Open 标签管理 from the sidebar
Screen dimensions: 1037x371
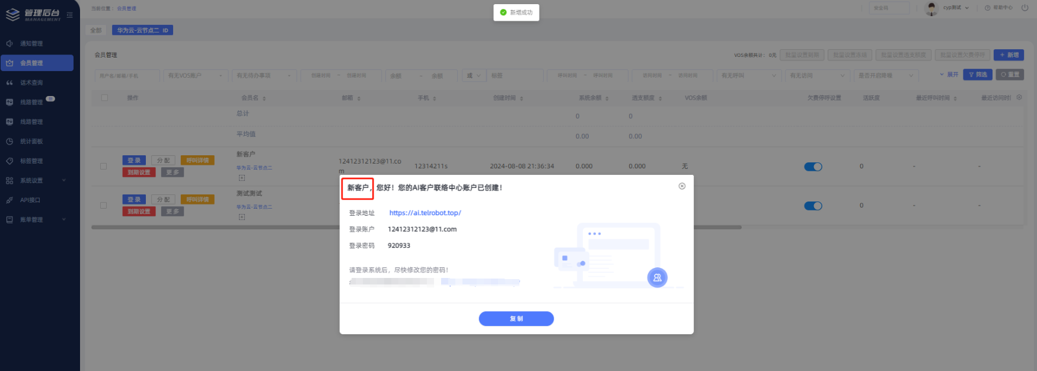31,161
